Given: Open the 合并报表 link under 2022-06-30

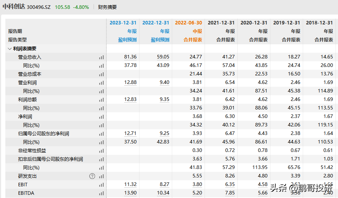Looking at the screenshot, I should [x=193, y=40].
